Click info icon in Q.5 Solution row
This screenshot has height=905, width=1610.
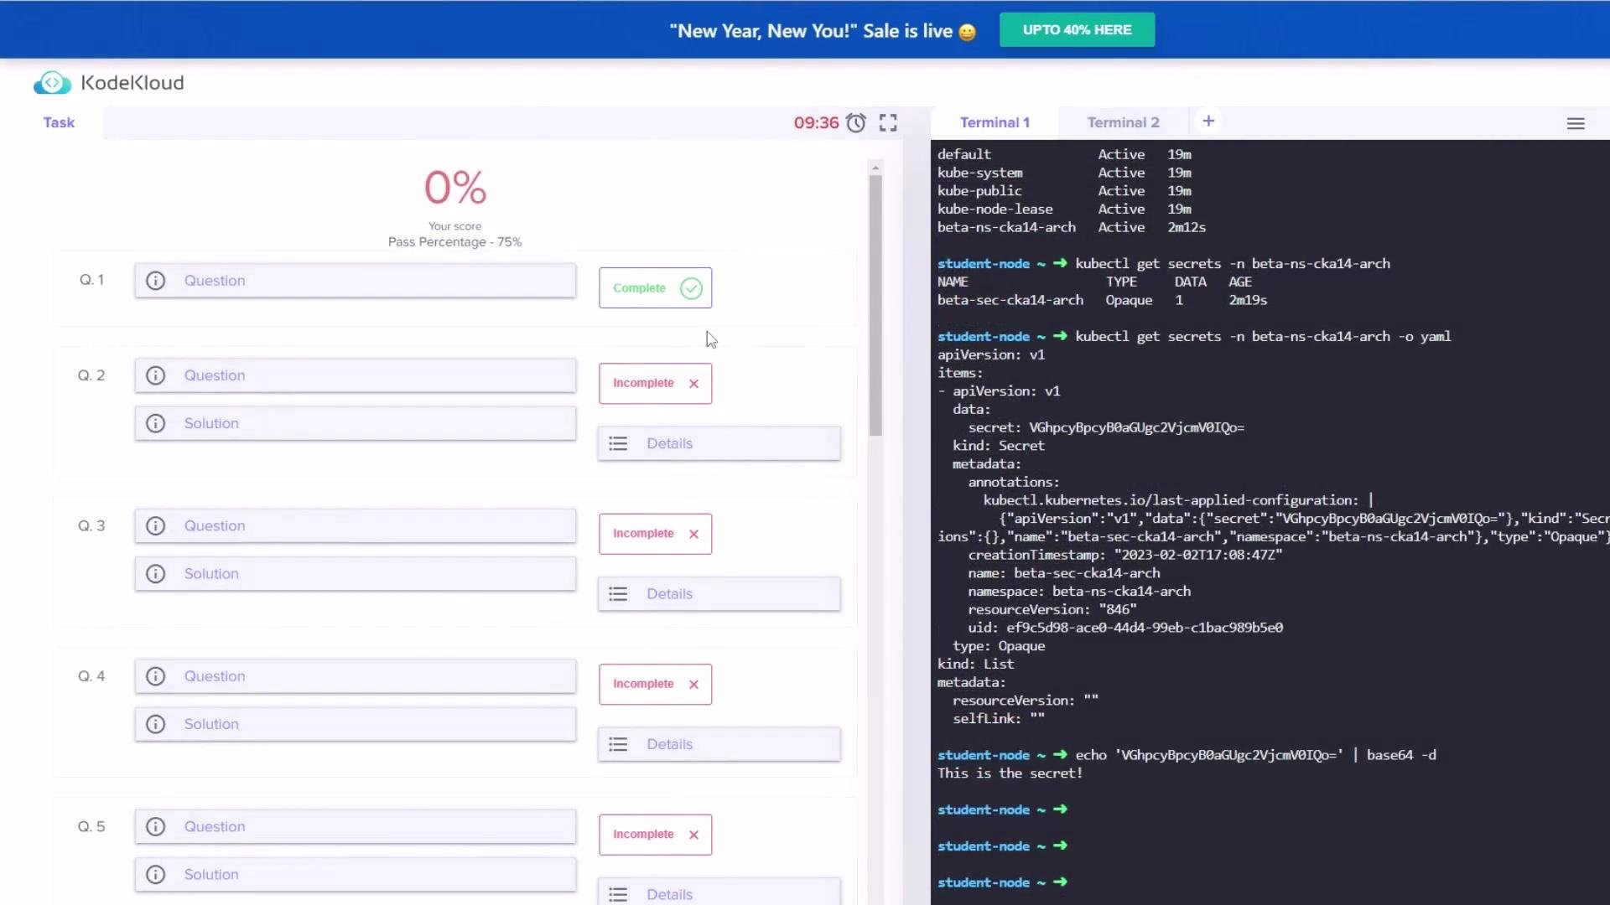(x=156, y=875)
